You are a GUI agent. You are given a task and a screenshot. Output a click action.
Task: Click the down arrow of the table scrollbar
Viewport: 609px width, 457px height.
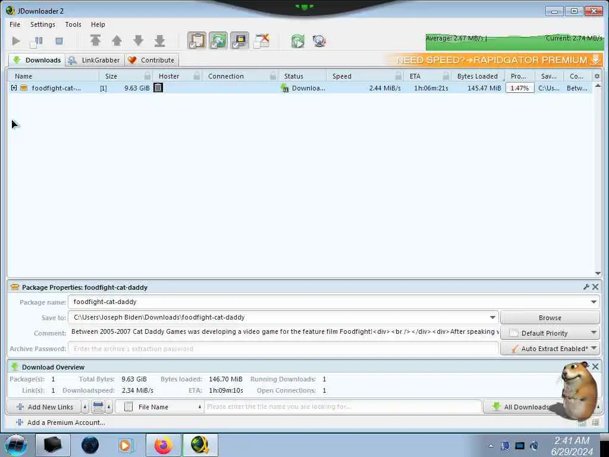(x=598, y=273)
